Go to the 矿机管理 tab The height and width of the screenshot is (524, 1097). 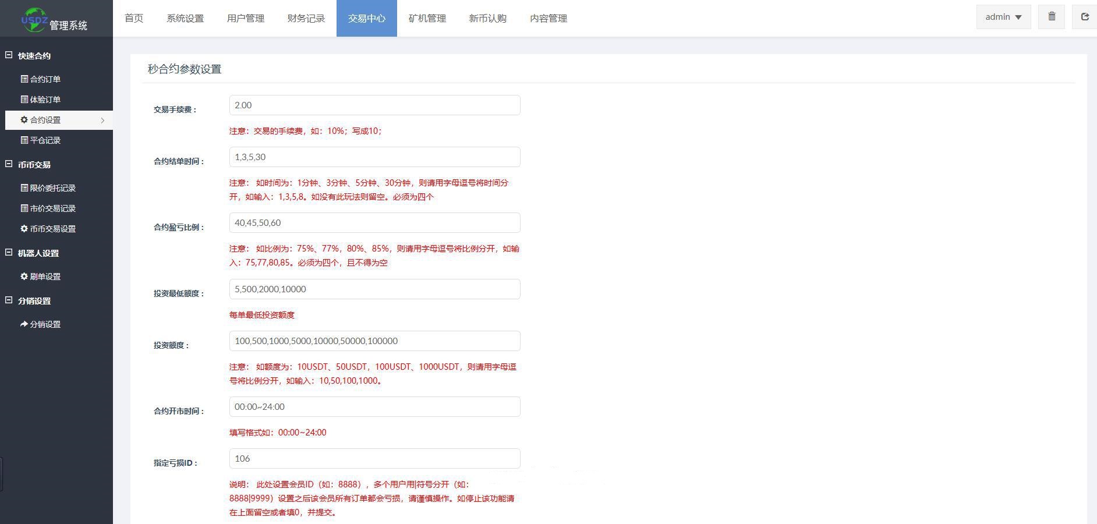(x=427, y=19)
